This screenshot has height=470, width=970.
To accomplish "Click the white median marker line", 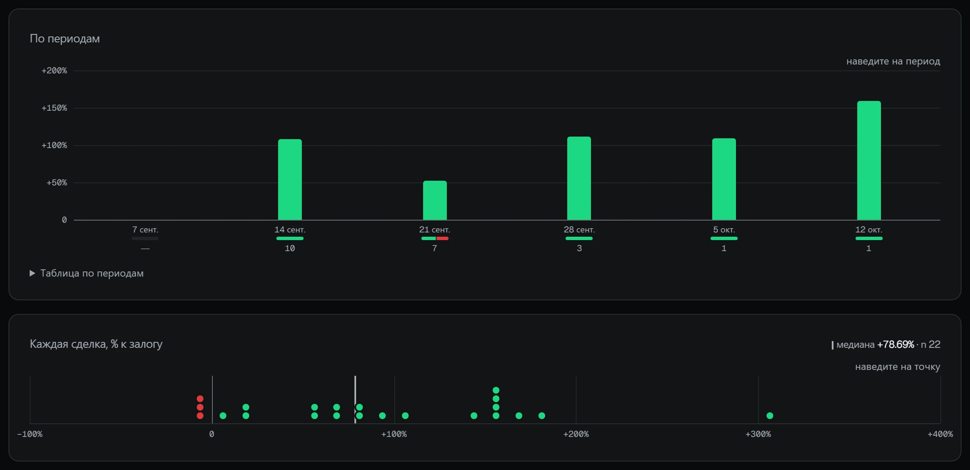I will (355, 400).
